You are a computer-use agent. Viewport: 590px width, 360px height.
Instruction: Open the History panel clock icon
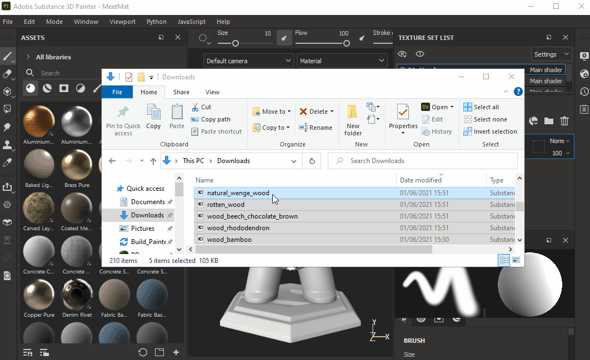584,92
